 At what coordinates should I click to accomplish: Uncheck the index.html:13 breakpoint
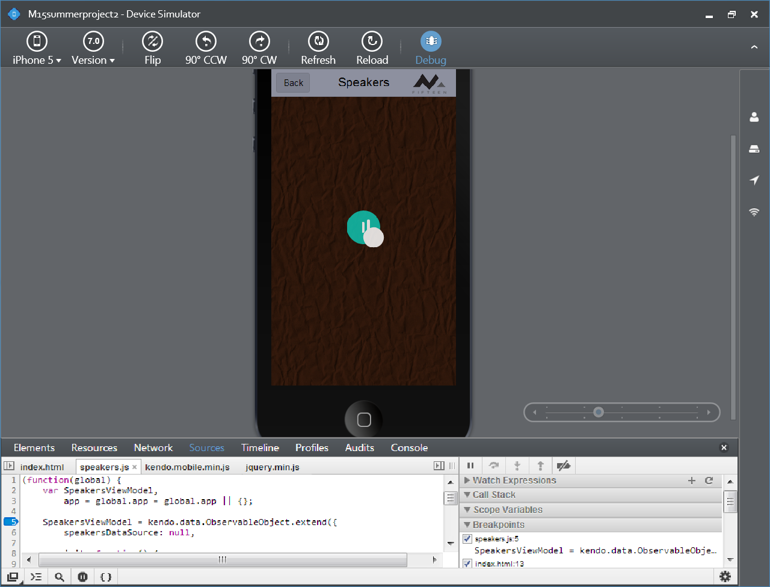tap(467, 564)
